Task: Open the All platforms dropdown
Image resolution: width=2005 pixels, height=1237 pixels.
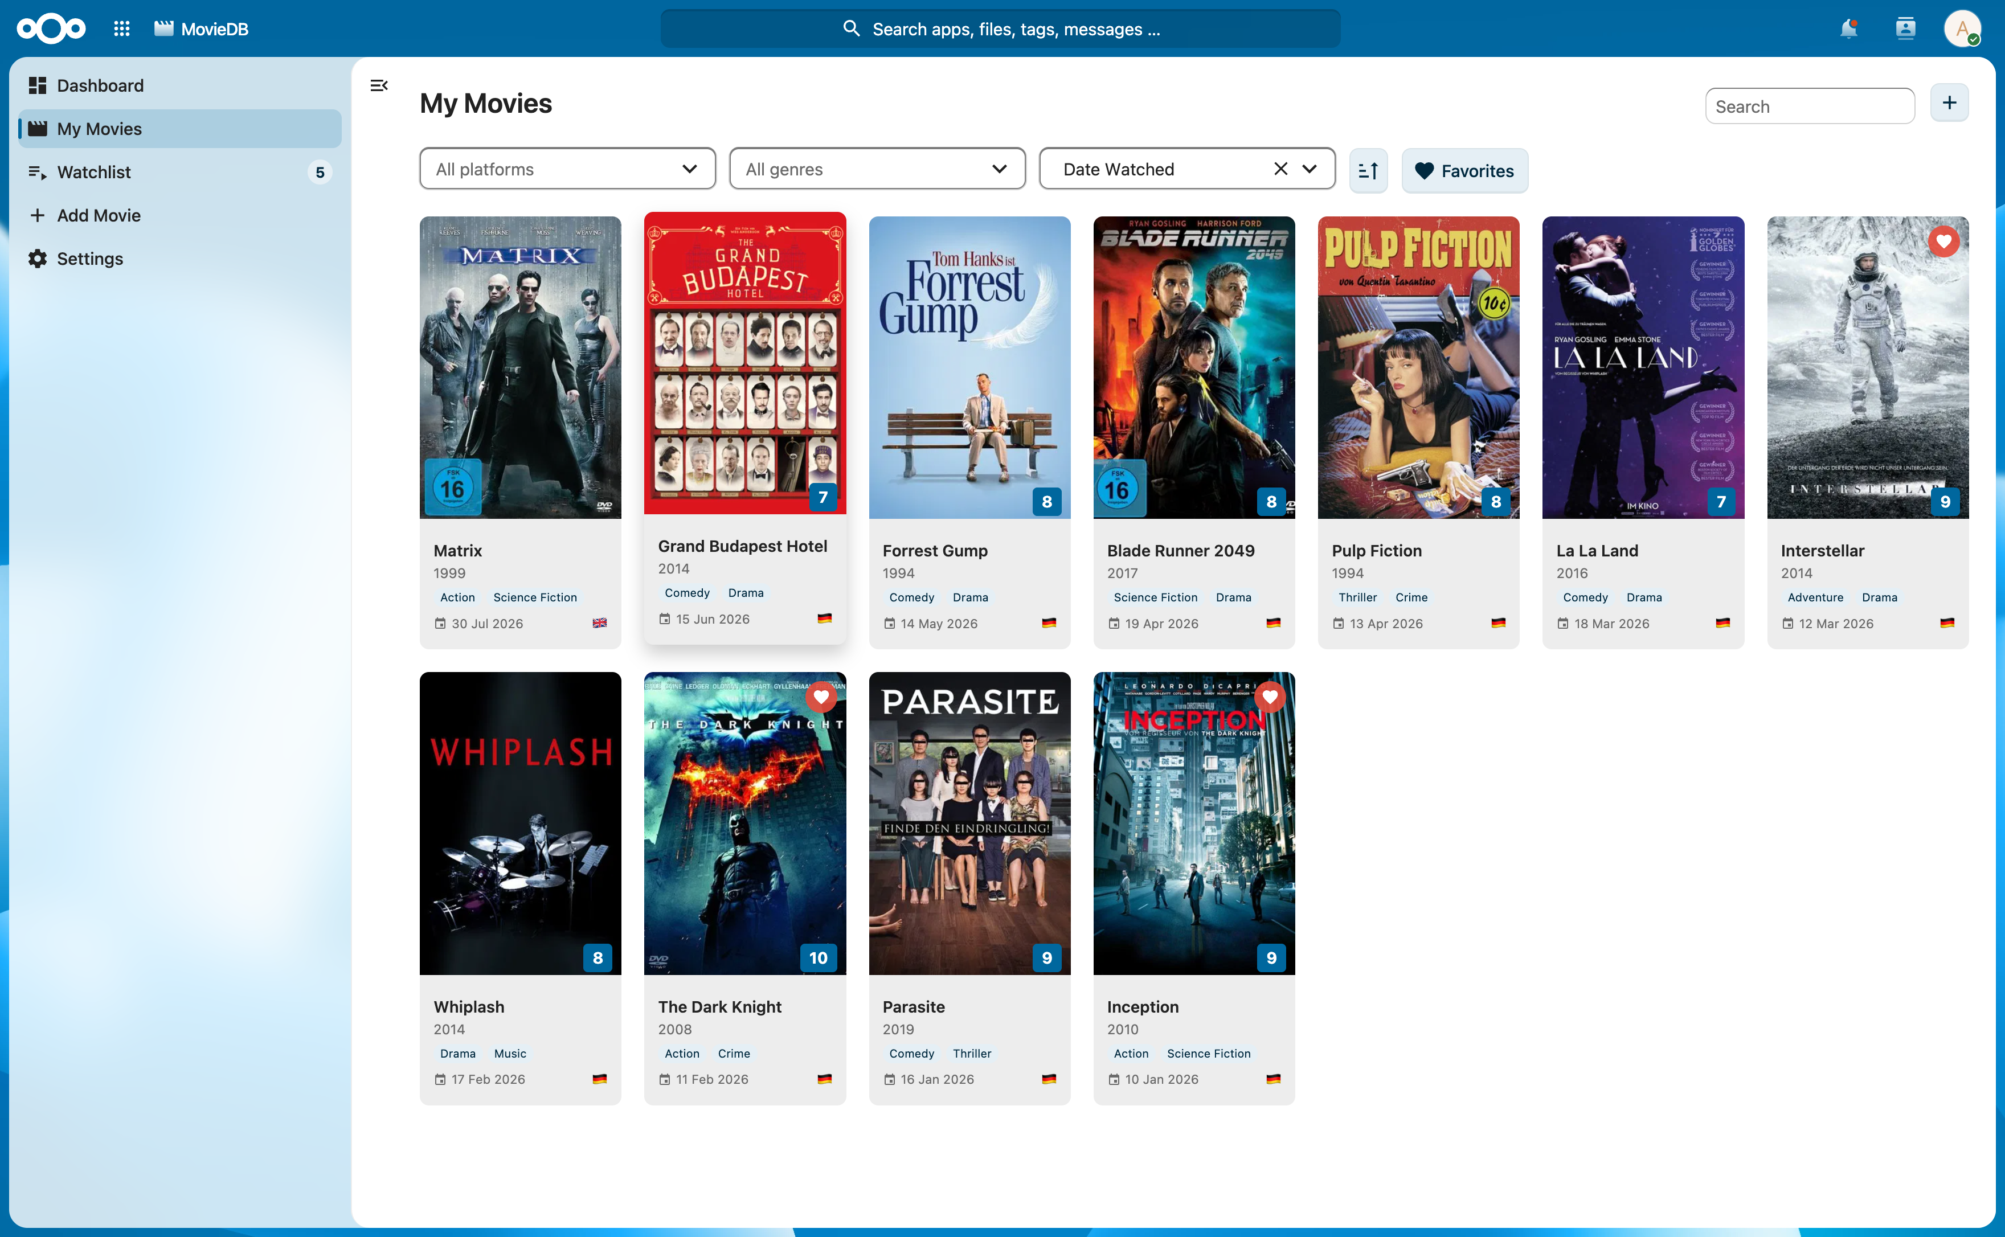Action: 567,169
